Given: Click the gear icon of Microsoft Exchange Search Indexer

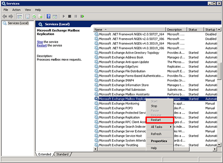Looking at the screenshot, I should (96, 127).
